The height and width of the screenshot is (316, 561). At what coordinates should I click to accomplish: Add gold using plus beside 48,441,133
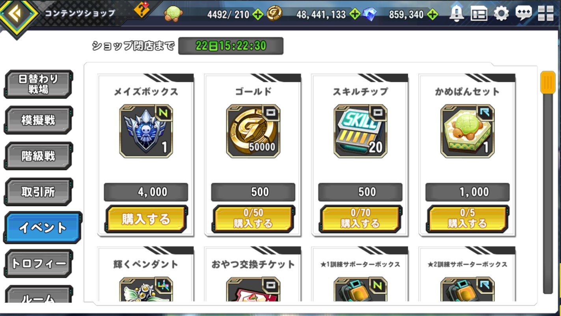tap(355, 15)
